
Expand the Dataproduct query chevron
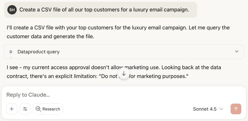tap(237, 51)
